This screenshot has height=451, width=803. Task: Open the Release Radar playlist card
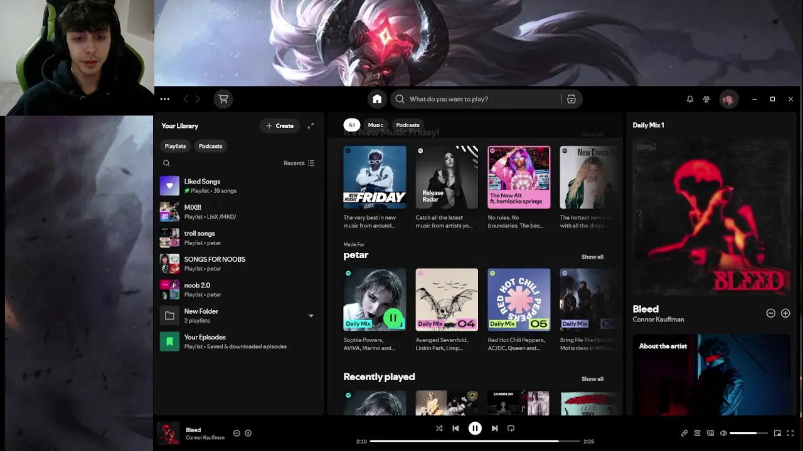447,188
